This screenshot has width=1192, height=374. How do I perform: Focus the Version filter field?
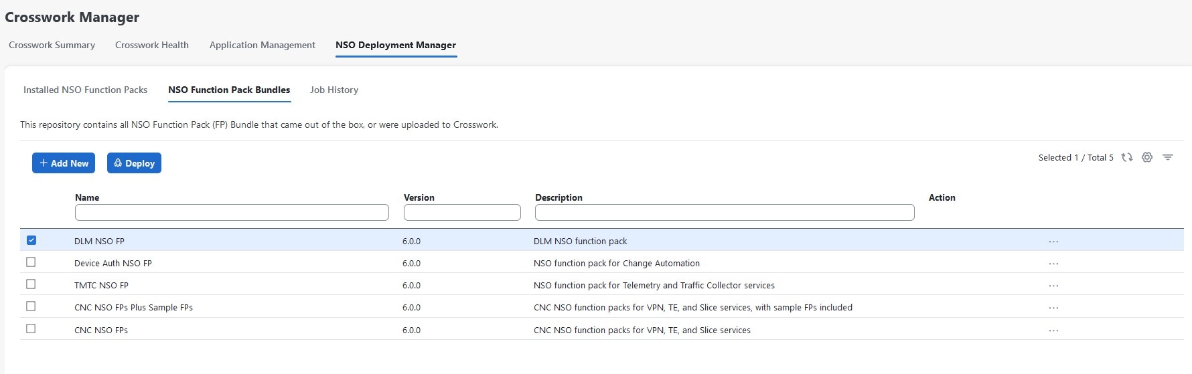coord(462,213)
